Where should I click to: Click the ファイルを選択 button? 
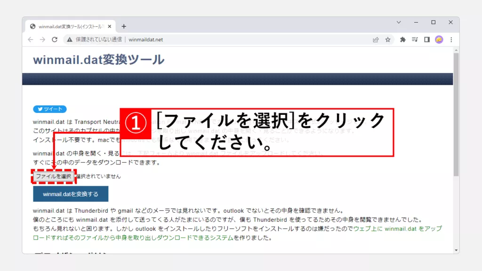pyautogui.click(x=54, y=176)
